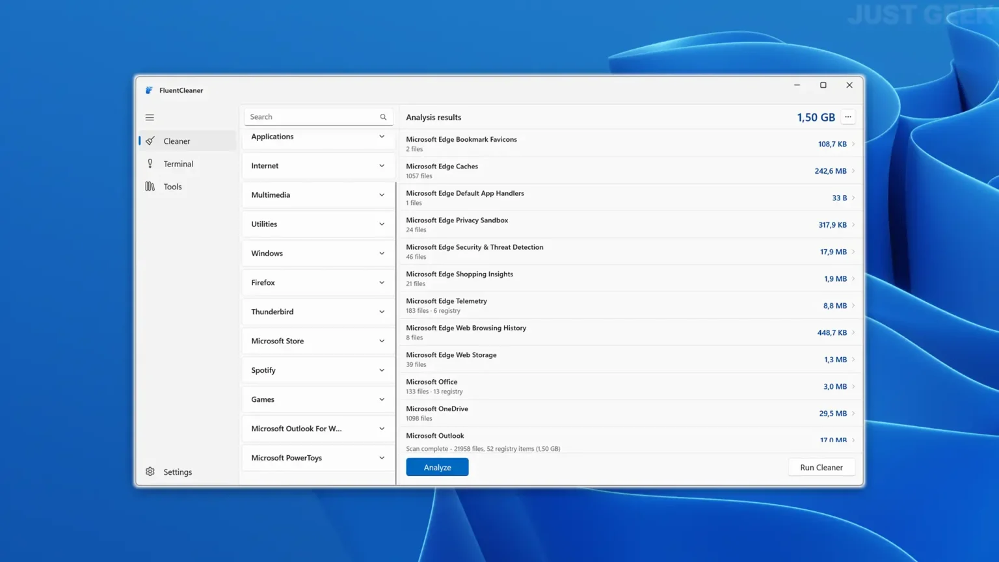Viewport: 999px width, 562px height.
Task: Open Microsoft OneDrive details arrow
Action: click(853, 414)
